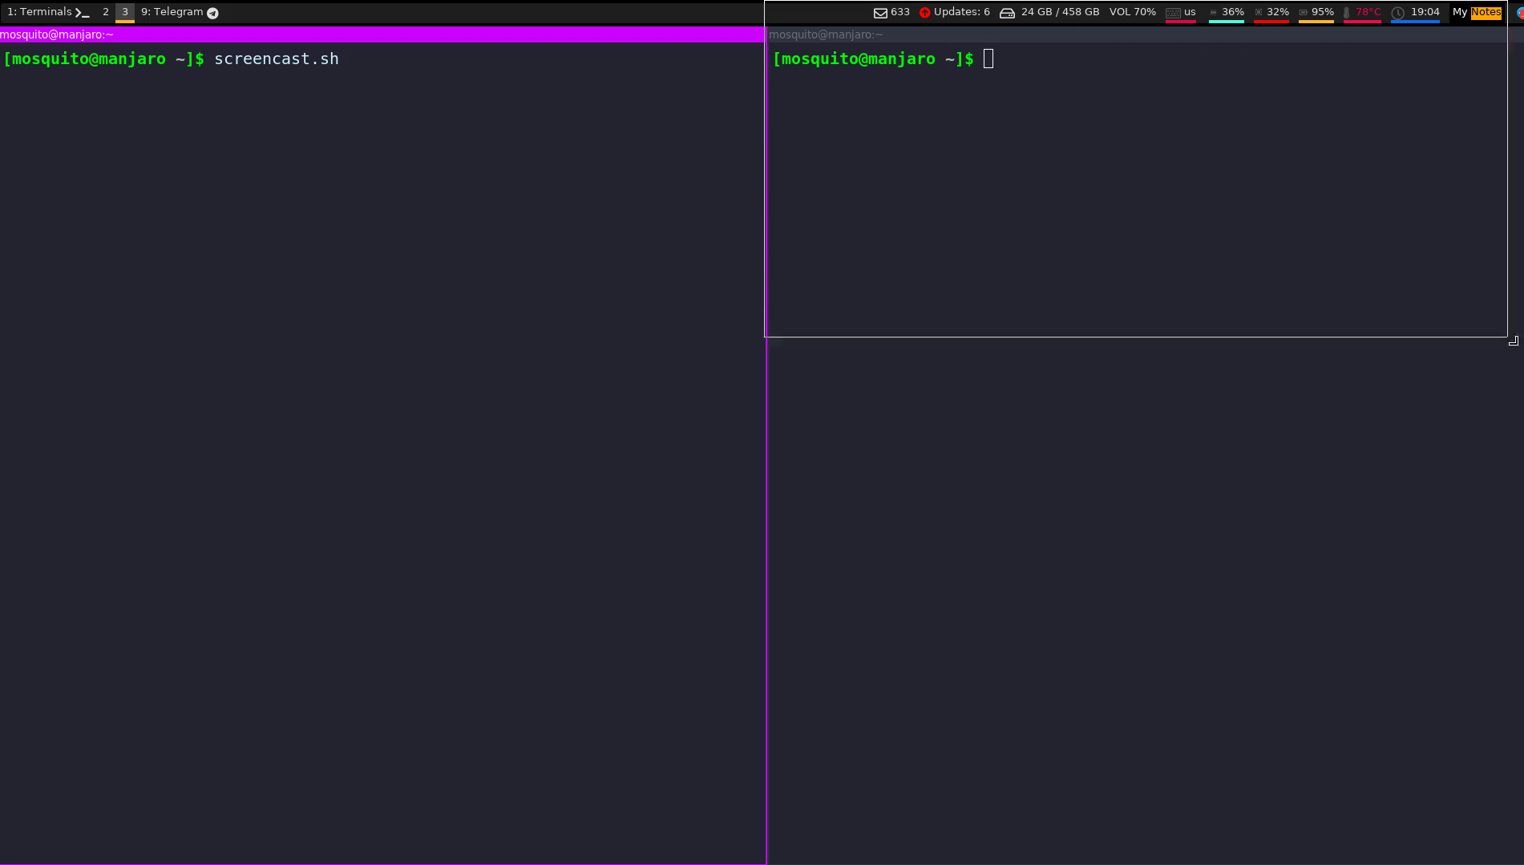The image size is (1524, 865).
Task: Click the disk drive usage icon
Action: point(1007,13)
